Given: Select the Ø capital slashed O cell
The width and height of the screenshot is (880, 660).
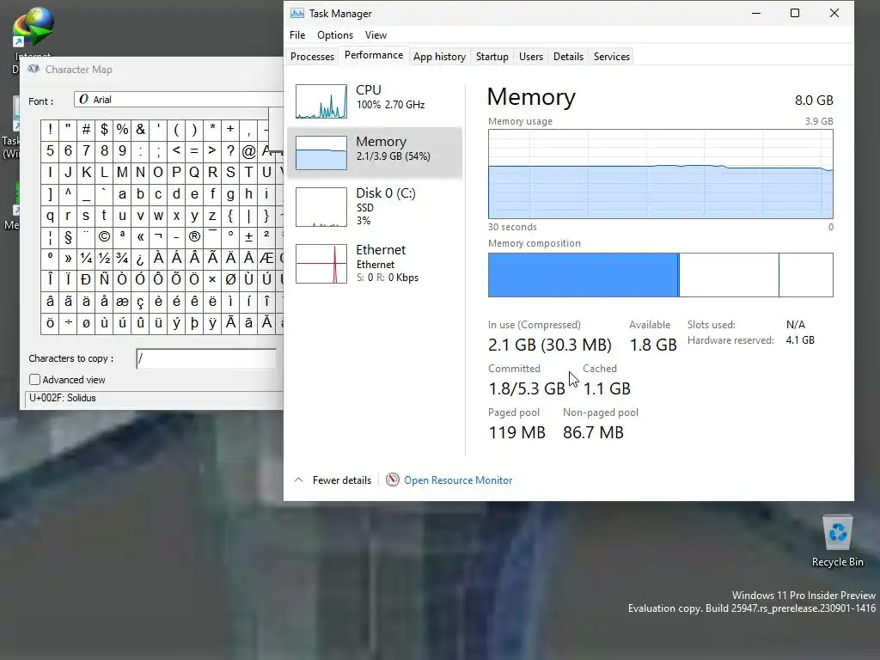Looking at the screenshot, I should 230,279.
